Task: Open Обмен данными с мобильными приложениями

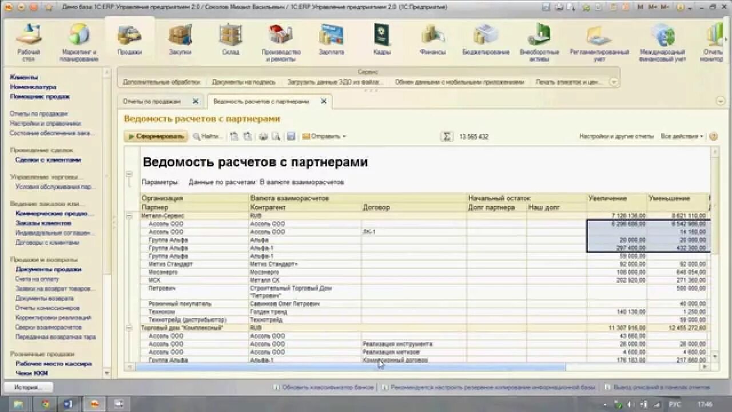Action: coord(459,82)
